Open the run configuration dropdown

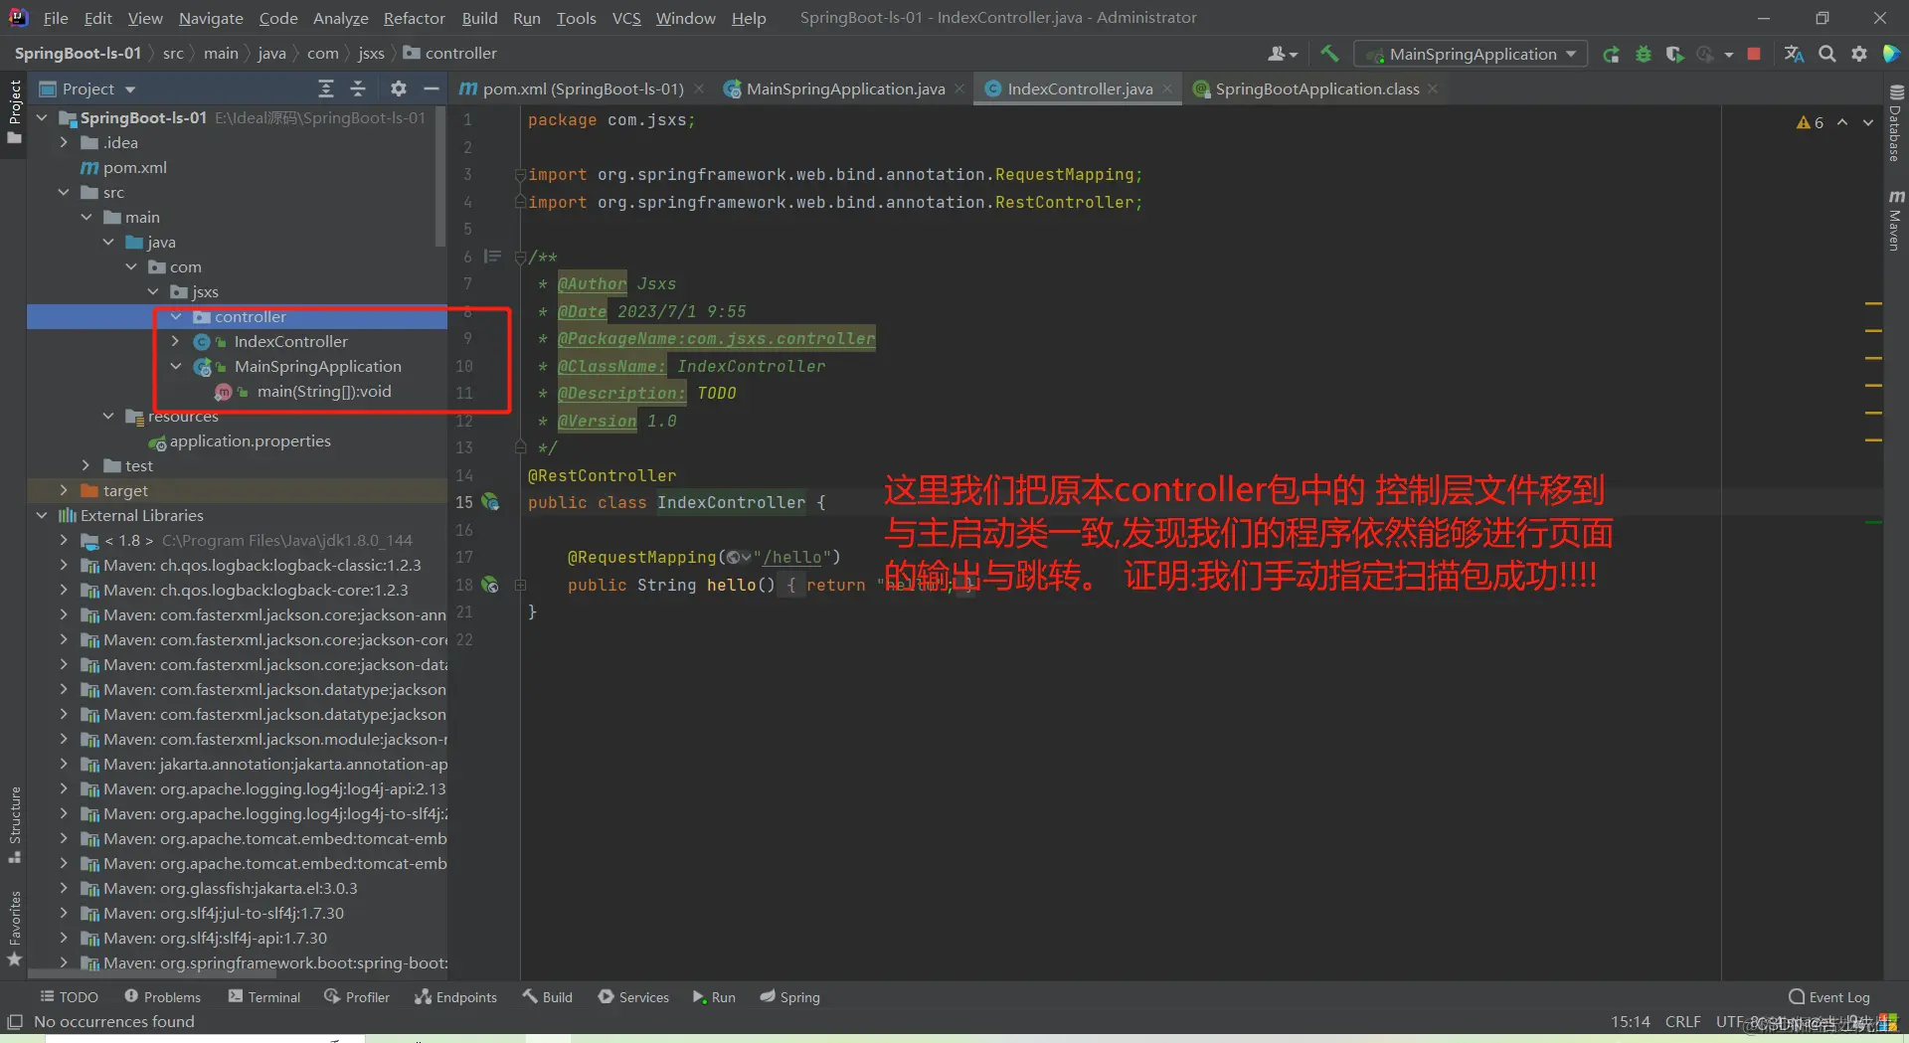1471,54
